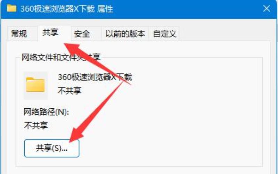Open the 自定义 tab
Viewport: 278px width, 174px height.
tap(164, 34)
